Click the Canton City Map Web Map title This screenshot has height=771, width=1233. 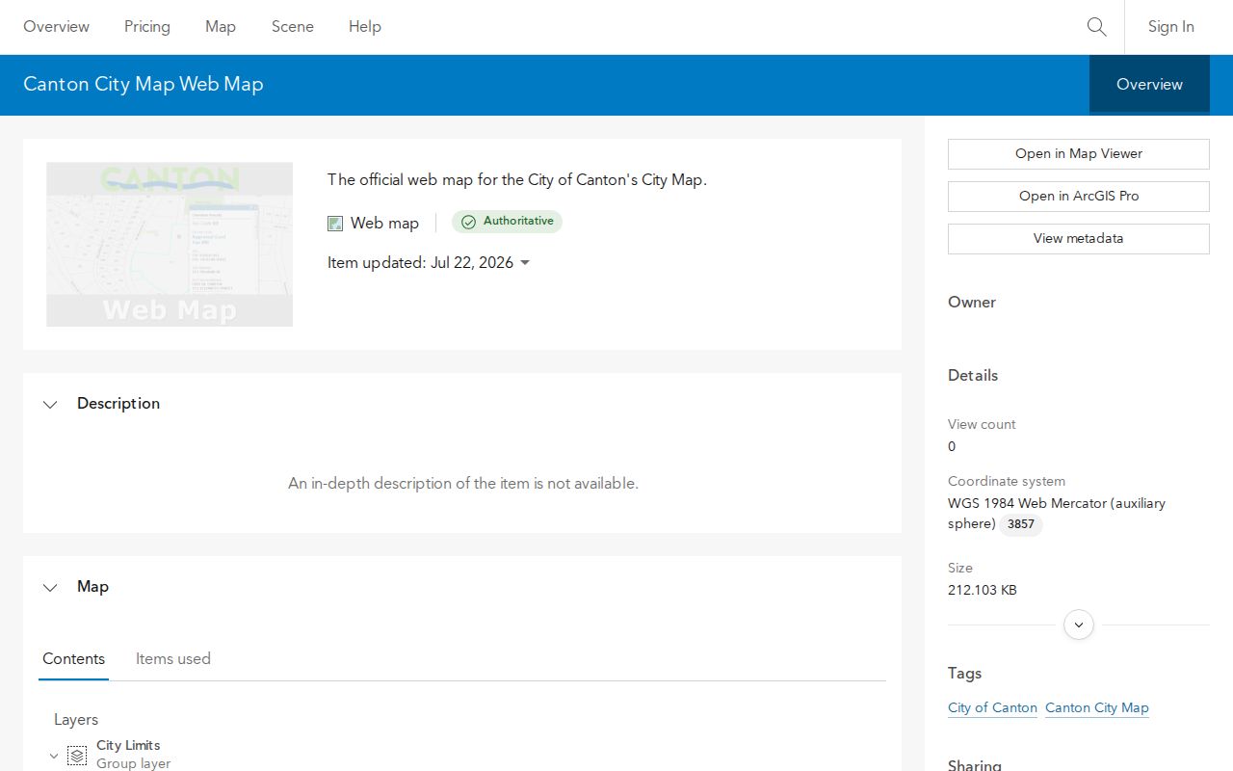pos(144,84)
